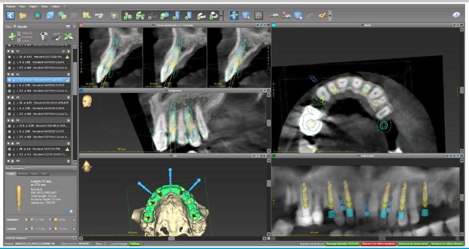Viewport: 469px width, 249px height.
Task: Click the folder export arrow icon
Action: tap(87, 15)
